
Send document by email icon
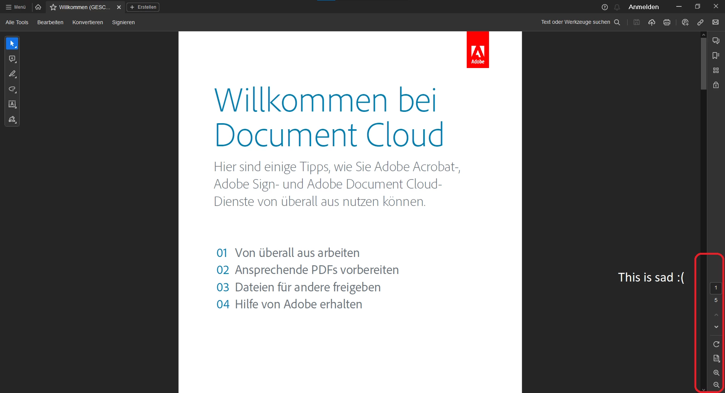pos(716,22)
